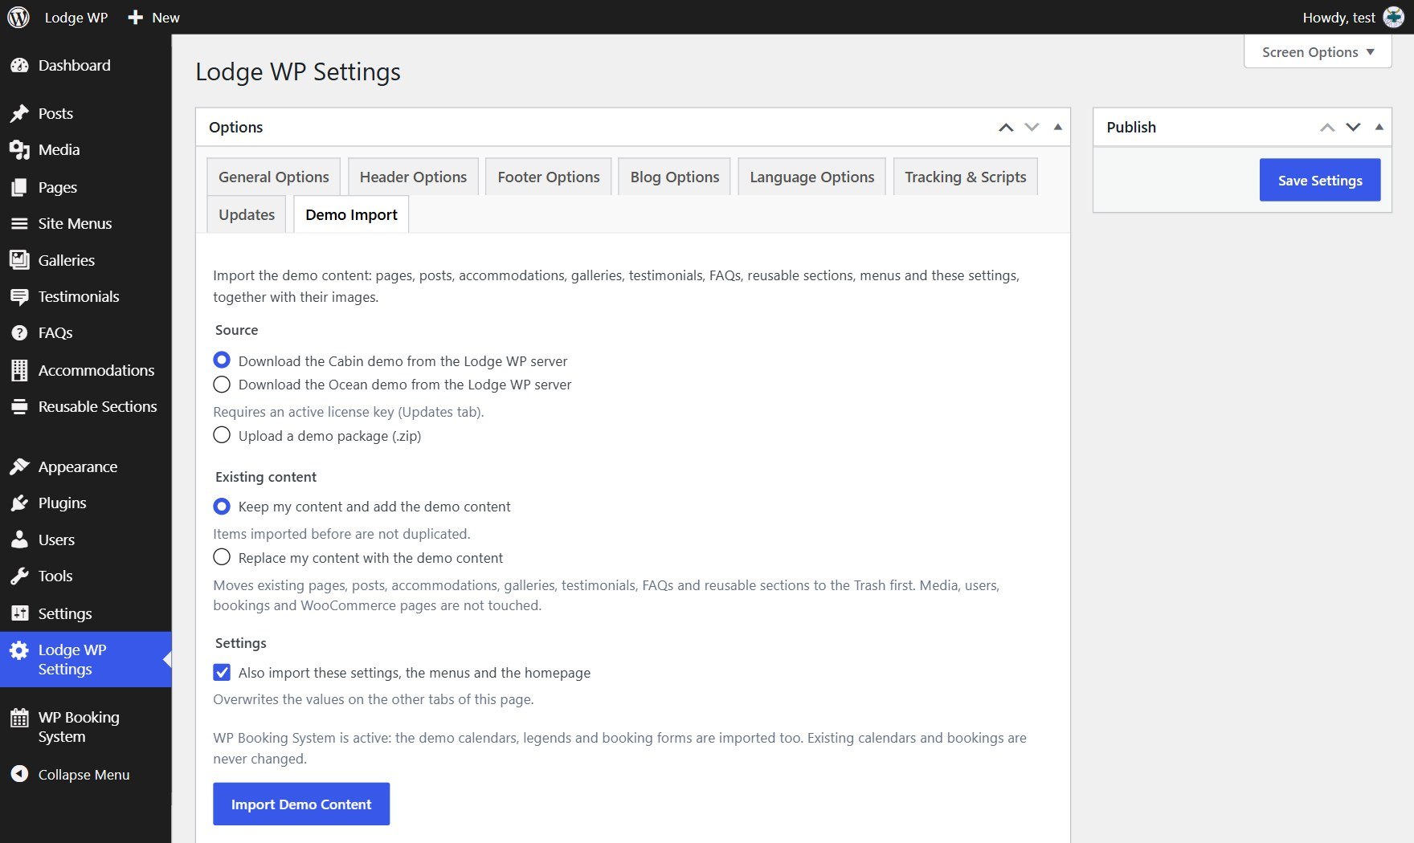The height and width of the screenshot is (843, 1414).
Task: Open the Tracking & Scripts tab
Action: coord(966,177)
